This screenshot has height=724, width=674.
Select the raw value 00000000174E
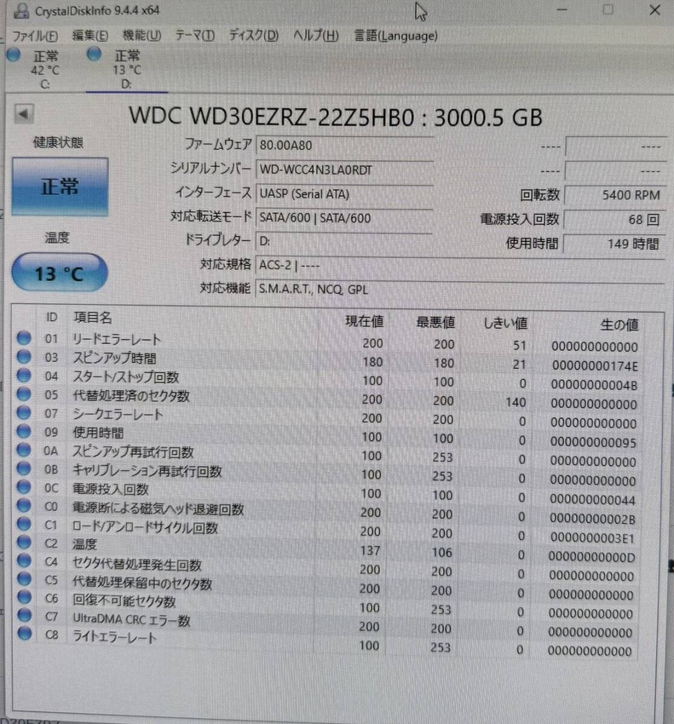[x=594, y=366]
